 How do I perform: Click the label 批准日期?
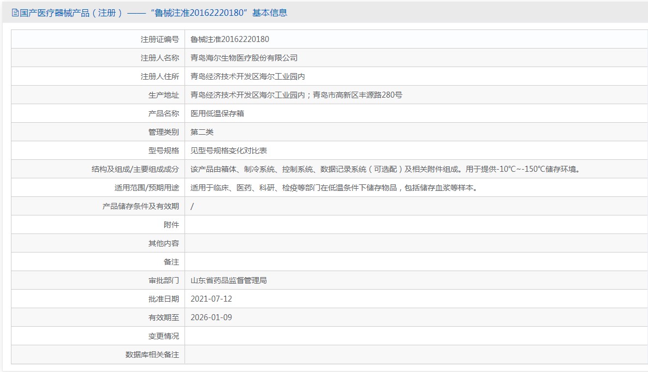pyautogui.click(x=164, y=299)
